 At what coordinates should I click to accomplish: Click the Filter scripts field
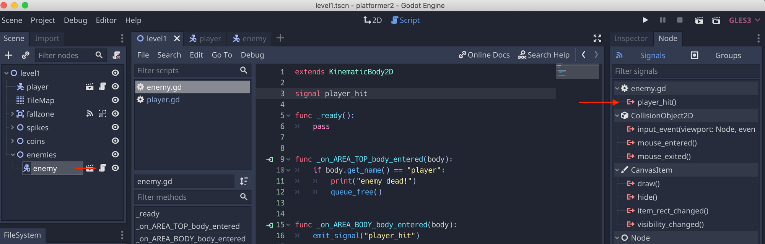192,71
